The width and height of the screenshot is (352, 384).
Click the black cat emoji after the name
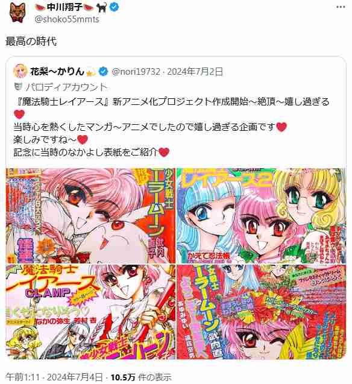click(101, 7)
